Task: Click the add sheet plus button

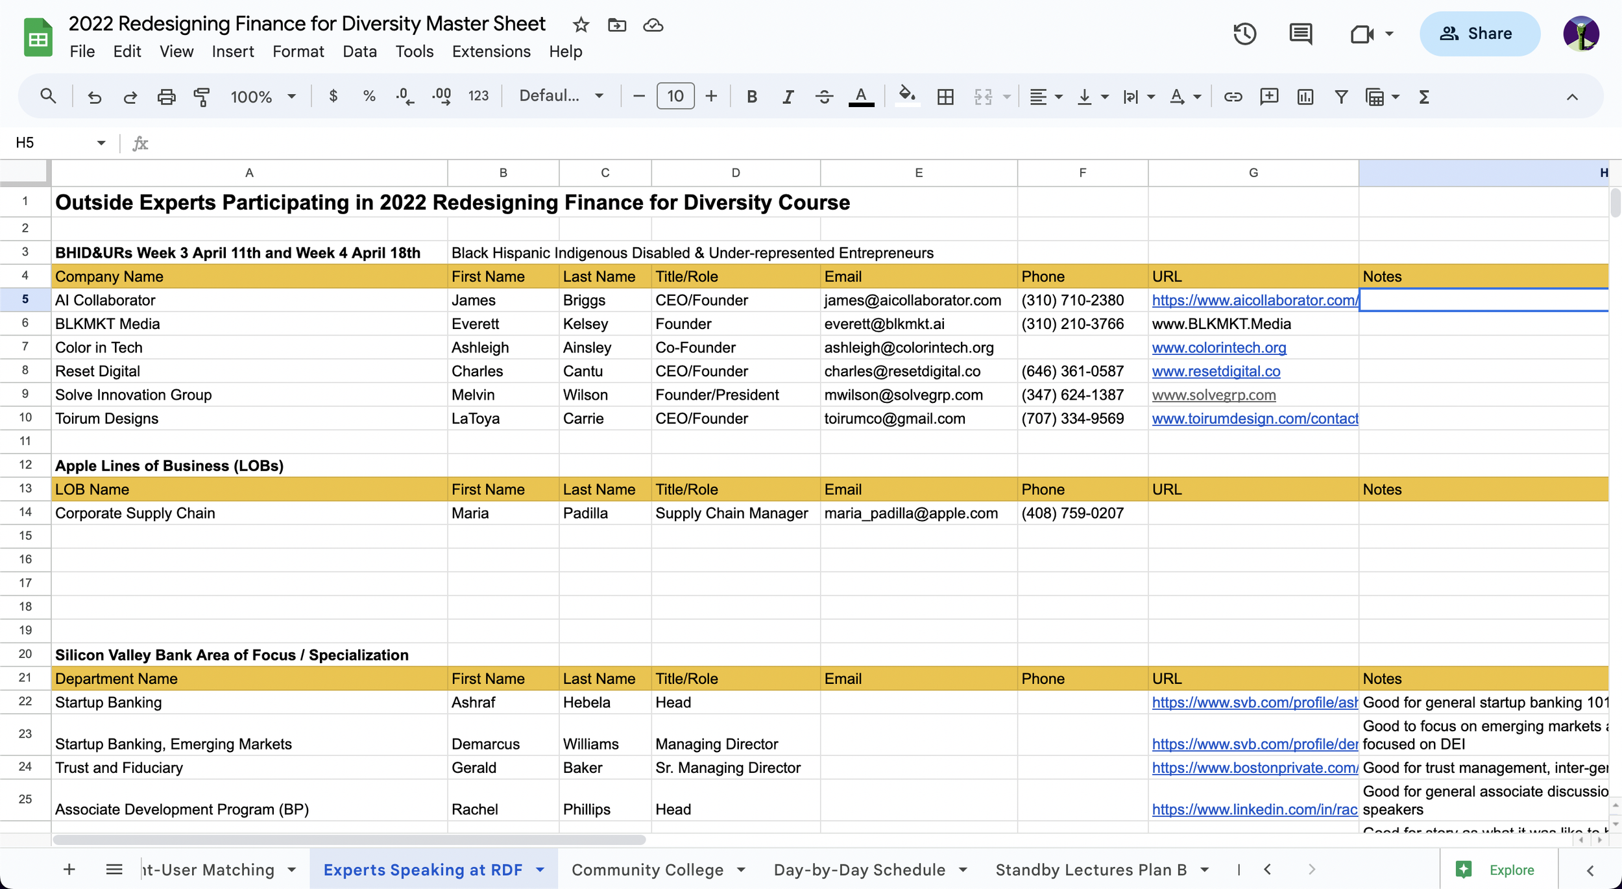Action: click(69, 870)
